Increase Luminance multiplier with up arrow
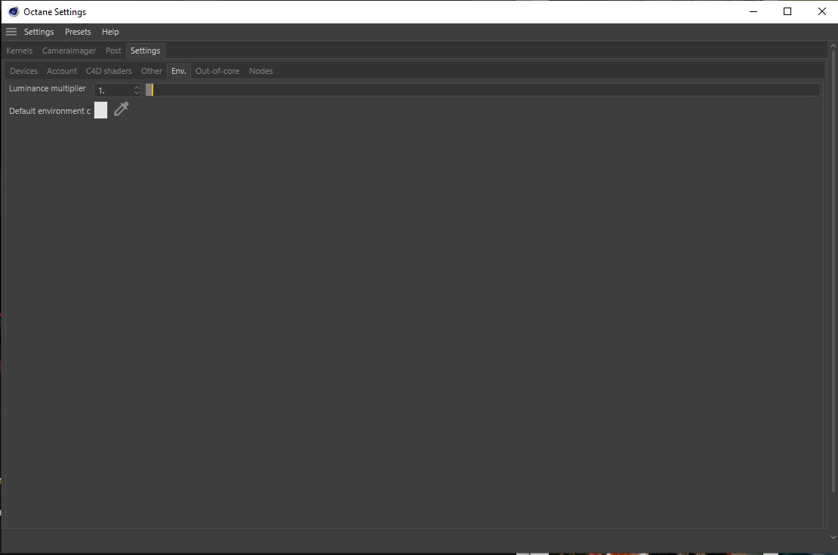The width and height of the screenshot is (838, 555). tap(137, 87)
